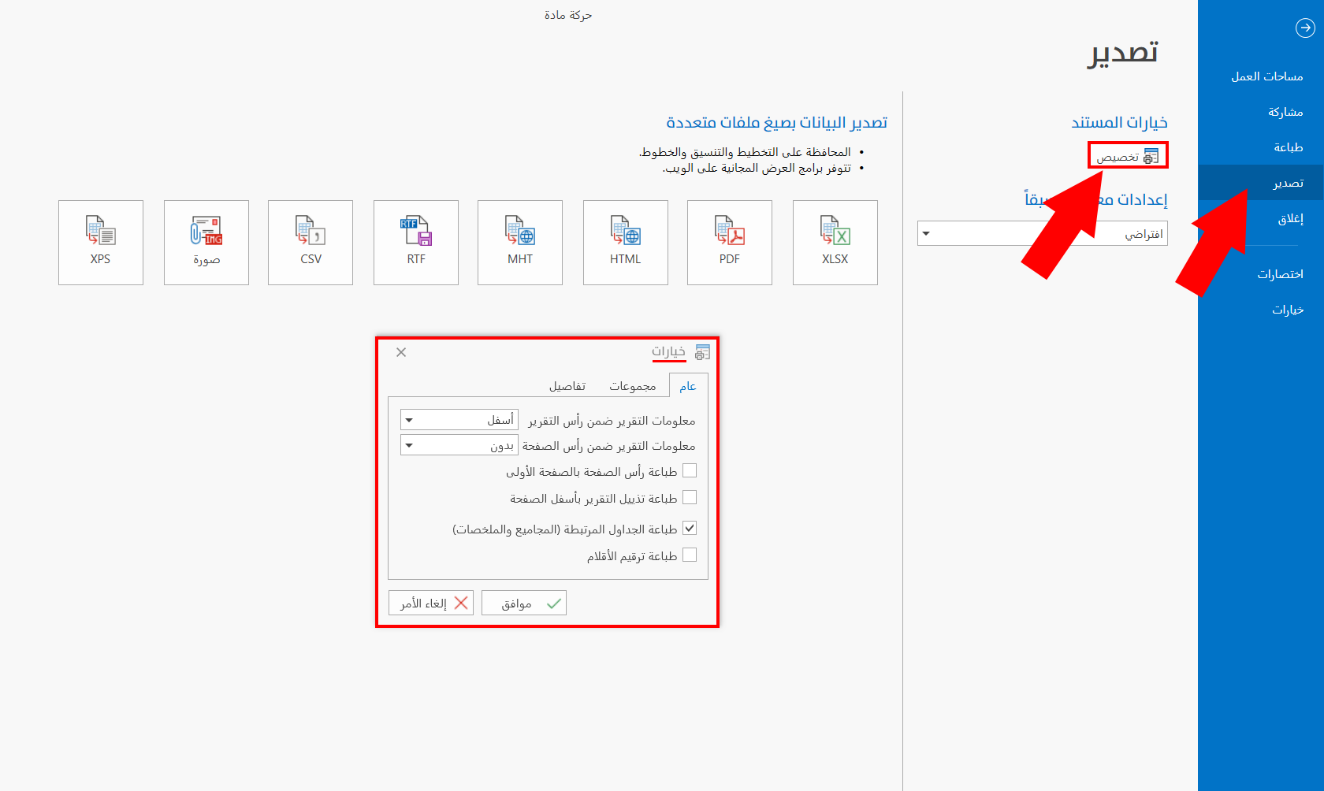The image size is (1324, 791).
Task: Enable طباعة ترقيم الأقلام checkbox
Action: (690, 555)
